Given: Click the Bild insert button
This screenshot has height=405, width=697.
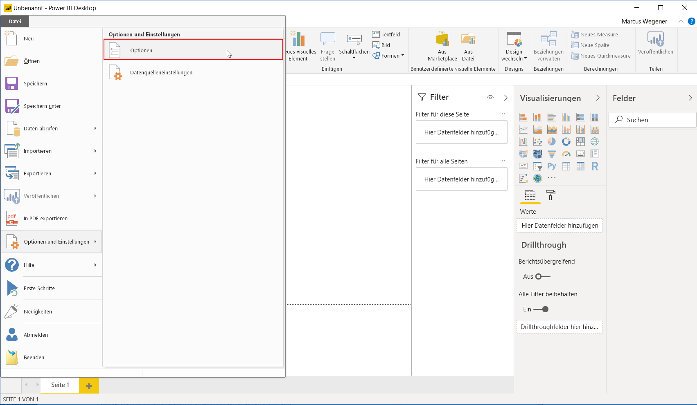Looking at the screenshot, I should click(x=381, y=45).
